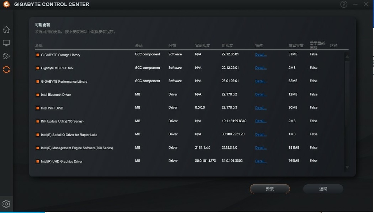Screen dimensions: 374x213
Task: Select Intel(R) Serial IO Driver for Raptor Lake
Action: pyautogui.click(x=69, y=135)
